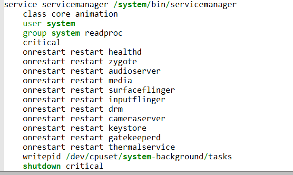Click the 'writepid' keyword
The height and width of the screenshot is (175, 293).
coord(42,157)
